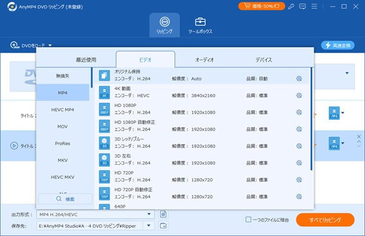Open the 出力形式 dropdown

(95, 214)
